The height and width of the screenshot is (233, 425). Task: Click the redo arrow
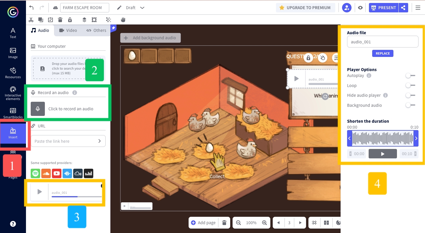(42, 8)
